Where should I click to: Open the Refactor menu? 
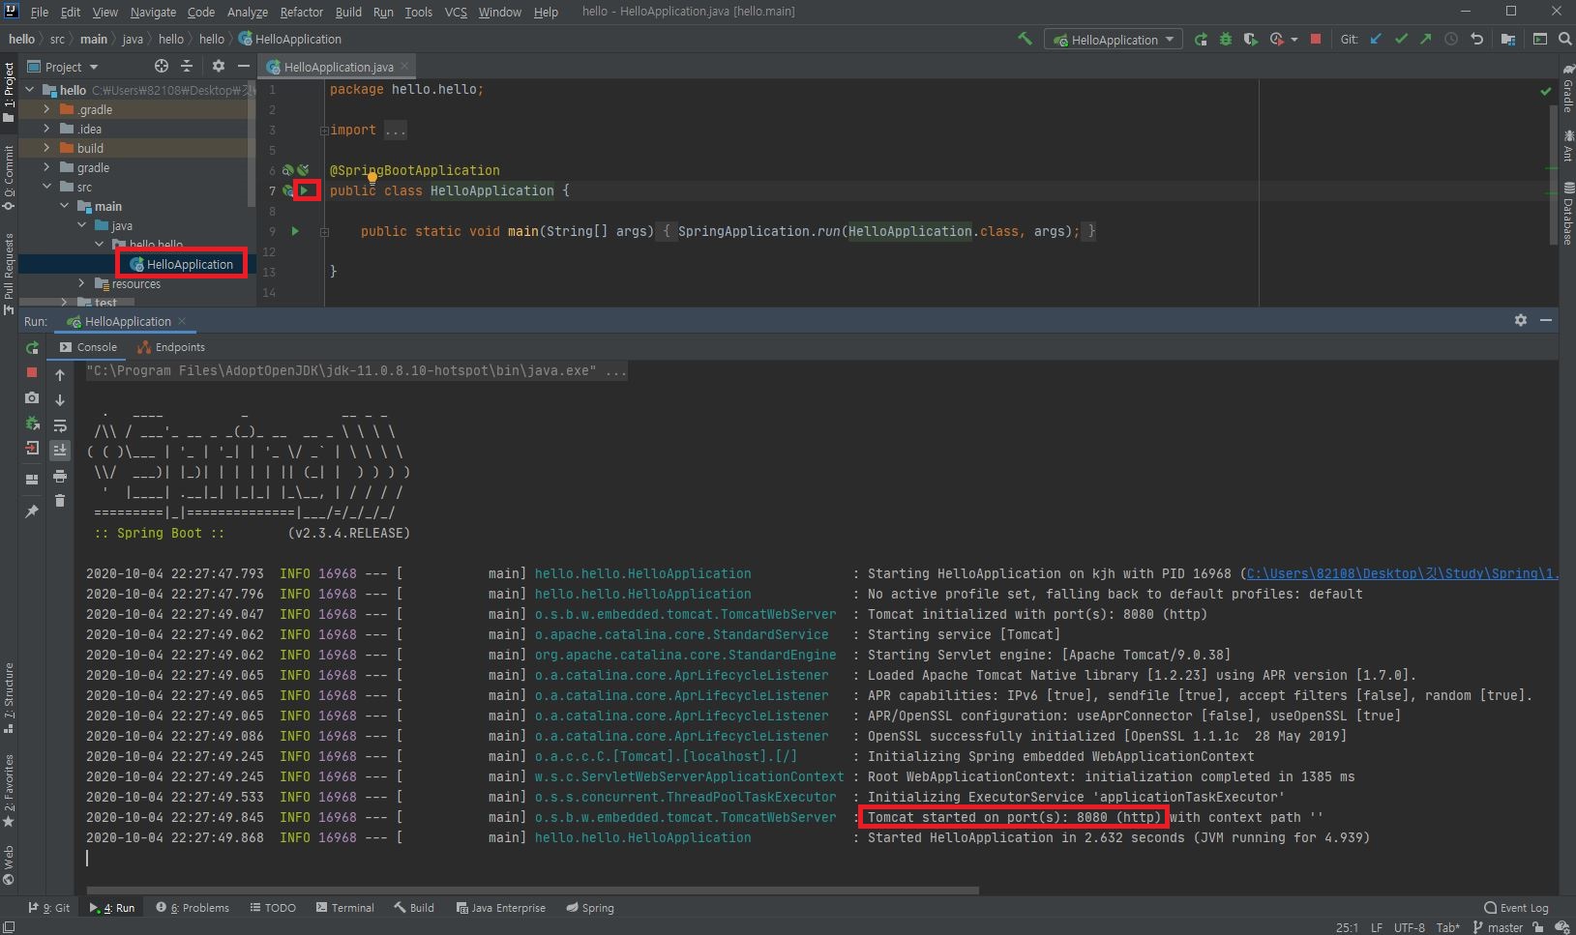click(301, 12)
